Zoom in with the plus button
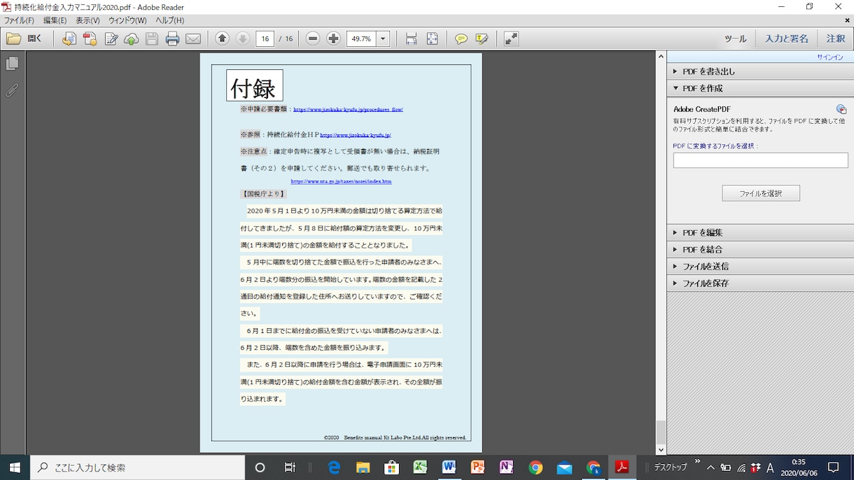 [334, 38]
